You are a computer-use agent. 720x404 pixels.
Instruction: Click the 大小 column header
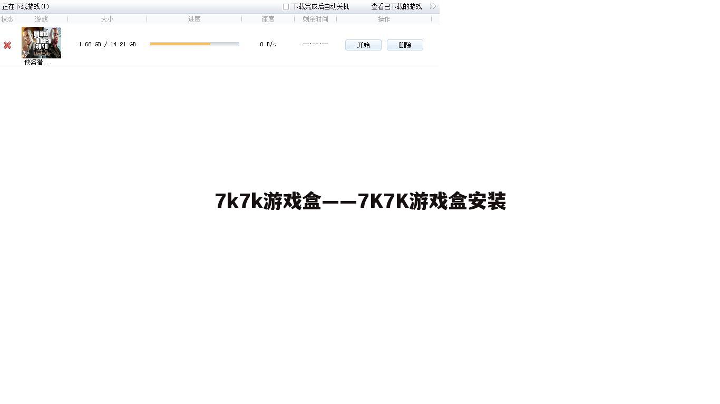pyautogui.click(x=107, y=19)
